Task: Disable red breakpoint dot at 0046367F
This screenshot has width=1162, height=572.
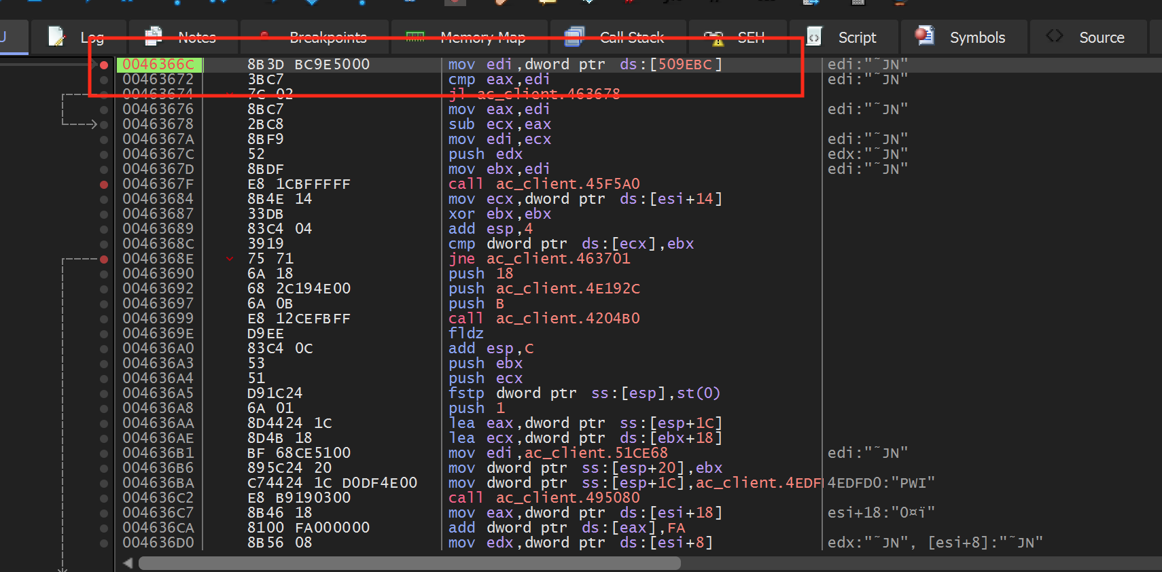Action: [104, 184]
